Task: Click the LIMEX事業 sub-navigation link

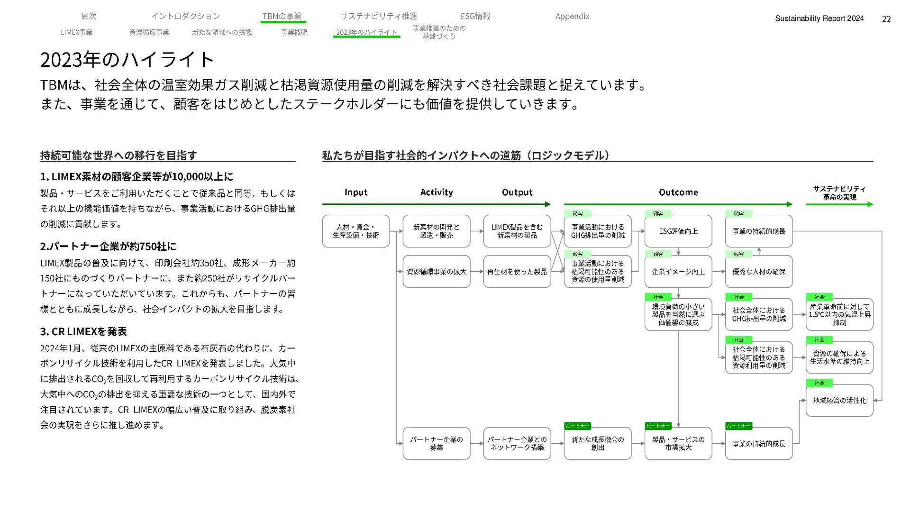Action: coord(76,32)
